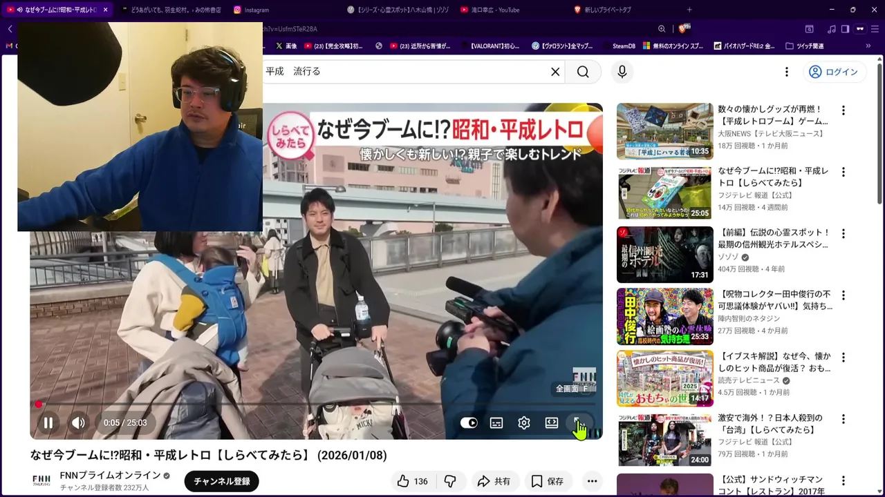Go back with the browser back arrow

pyautogui.click(x=10, y=29)
